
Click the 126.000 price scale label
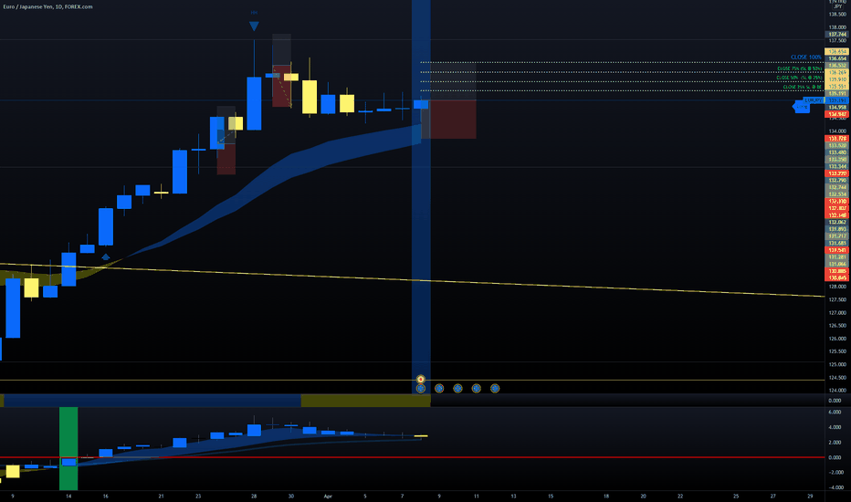coord(837,339)
